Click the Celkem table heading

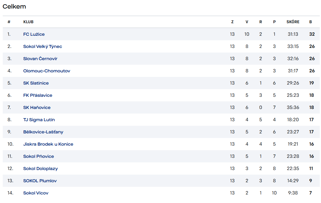pos(14,6)
